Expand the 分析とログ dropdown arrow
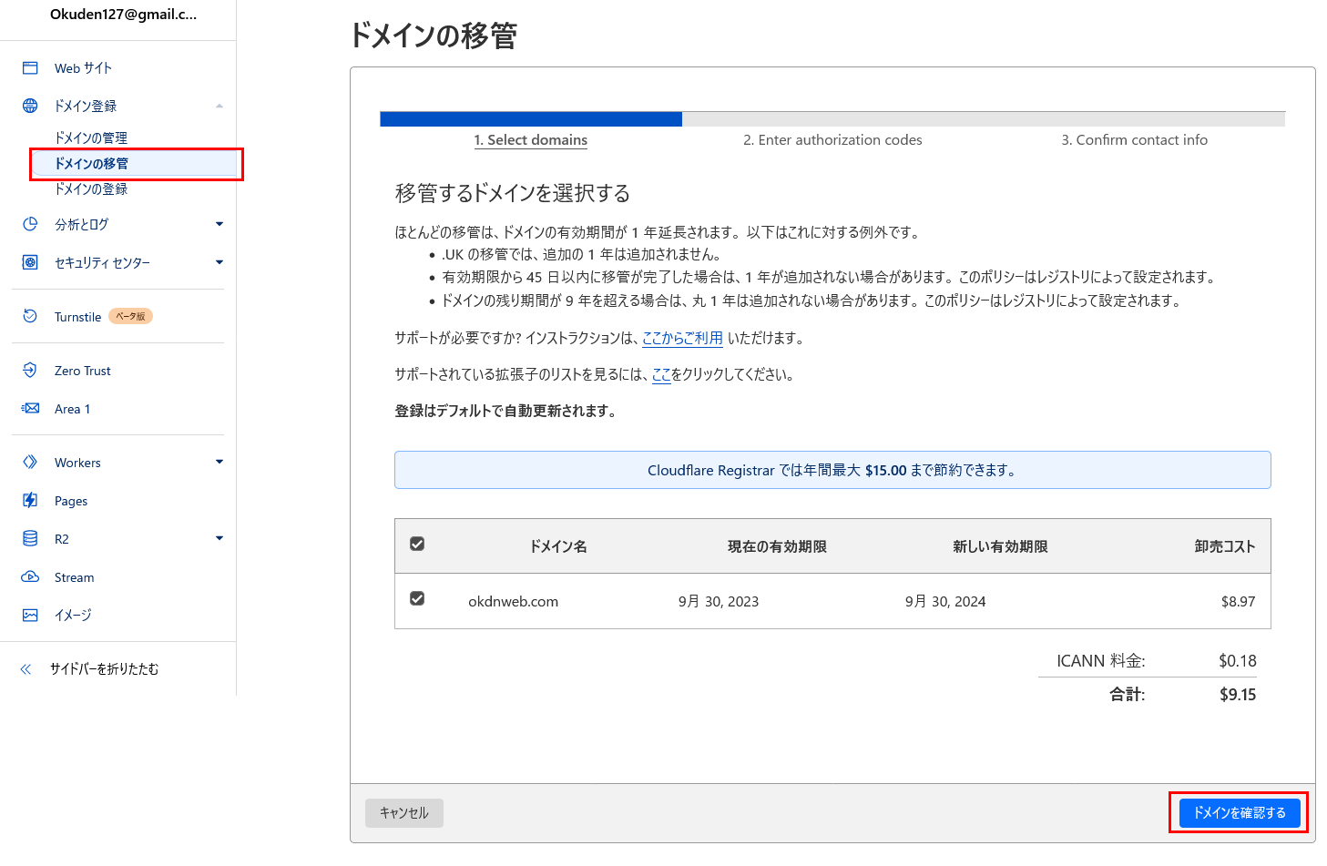The image size is (1327, 866). point(219,224)
